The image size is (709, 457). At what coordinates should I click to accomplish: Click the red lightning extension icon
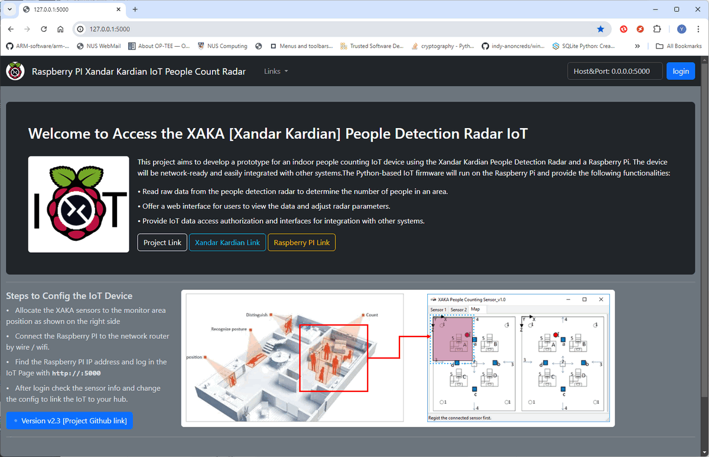(640, 29)
